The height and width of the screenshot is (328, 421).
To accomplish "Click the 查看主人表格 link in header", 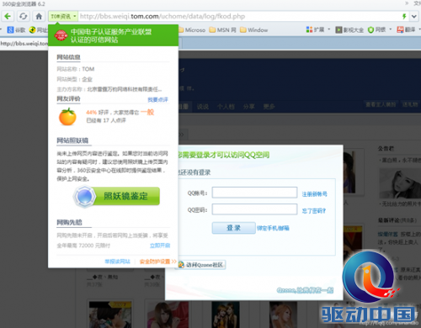I will 381,104.
